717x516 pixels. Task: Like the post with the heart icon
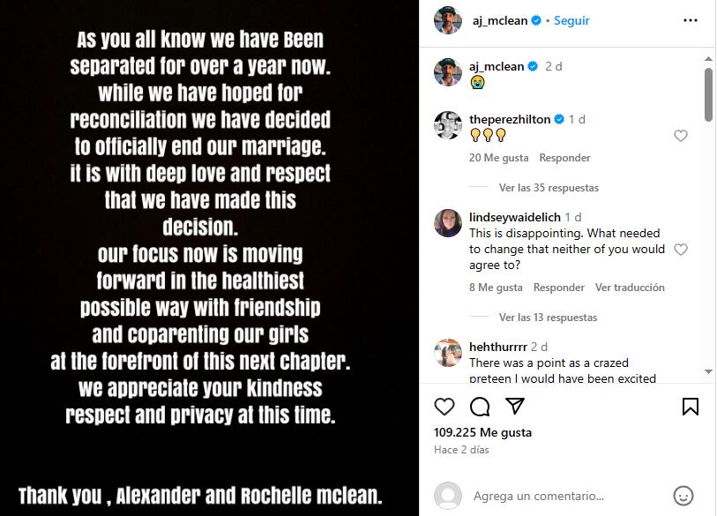445,406
